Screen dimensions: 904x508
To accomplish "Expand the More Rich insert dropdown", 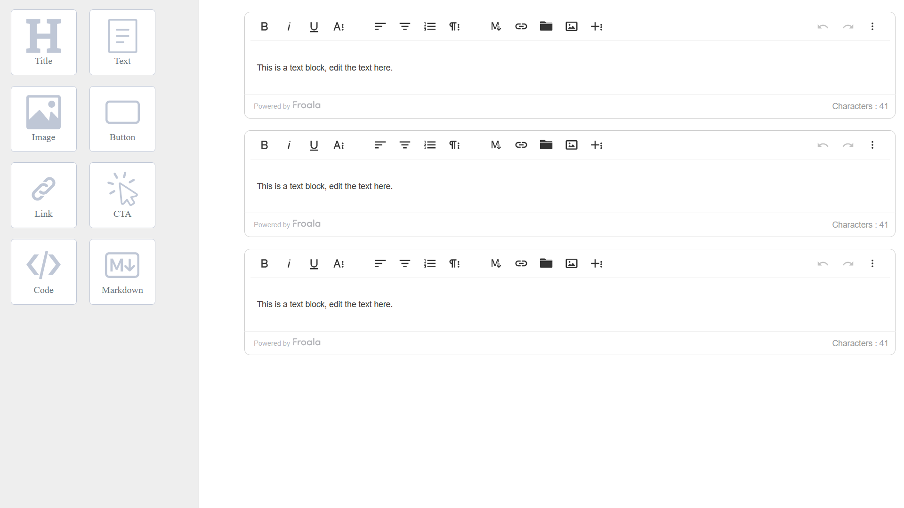I will tap(597, 26).
